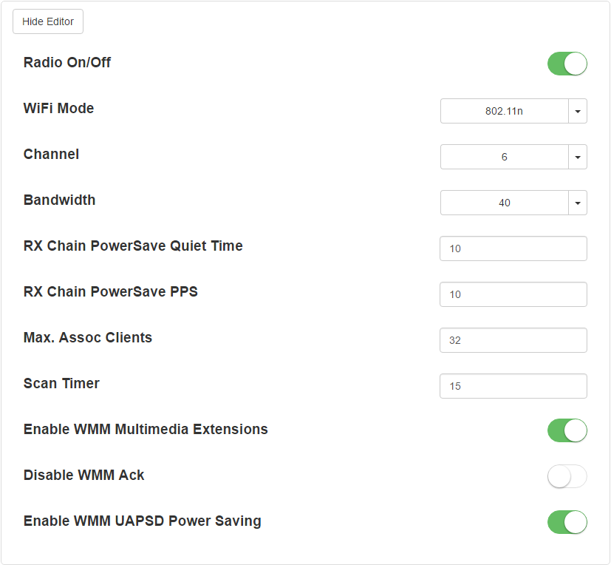The image size is (611, 565).
Task: Focus the RX Chain PowerSave PPS field
Action: (513, 294)
